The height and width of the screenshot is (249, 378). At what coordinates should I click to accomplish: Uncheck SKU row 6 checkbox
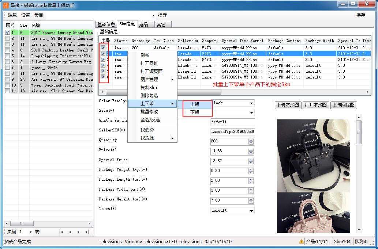103,77
